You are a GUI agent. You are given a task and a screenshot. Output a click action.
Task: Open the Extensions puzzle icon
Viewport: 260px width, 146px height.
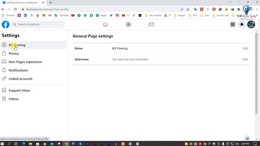point(238,9)
